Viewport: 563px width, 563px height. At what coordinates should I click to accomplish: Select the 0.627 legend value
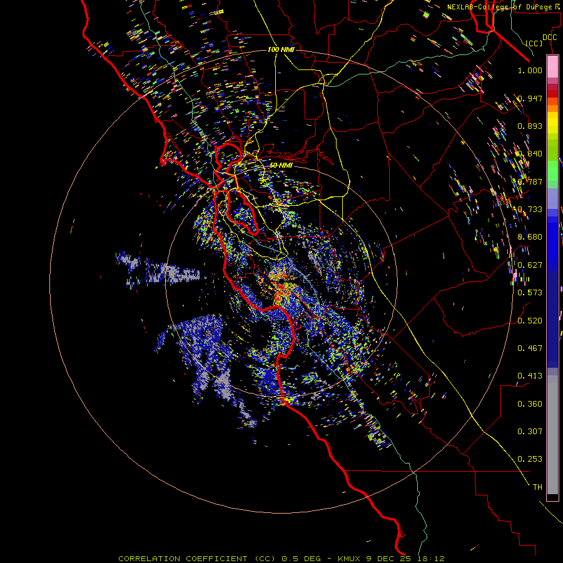[530, 265]
